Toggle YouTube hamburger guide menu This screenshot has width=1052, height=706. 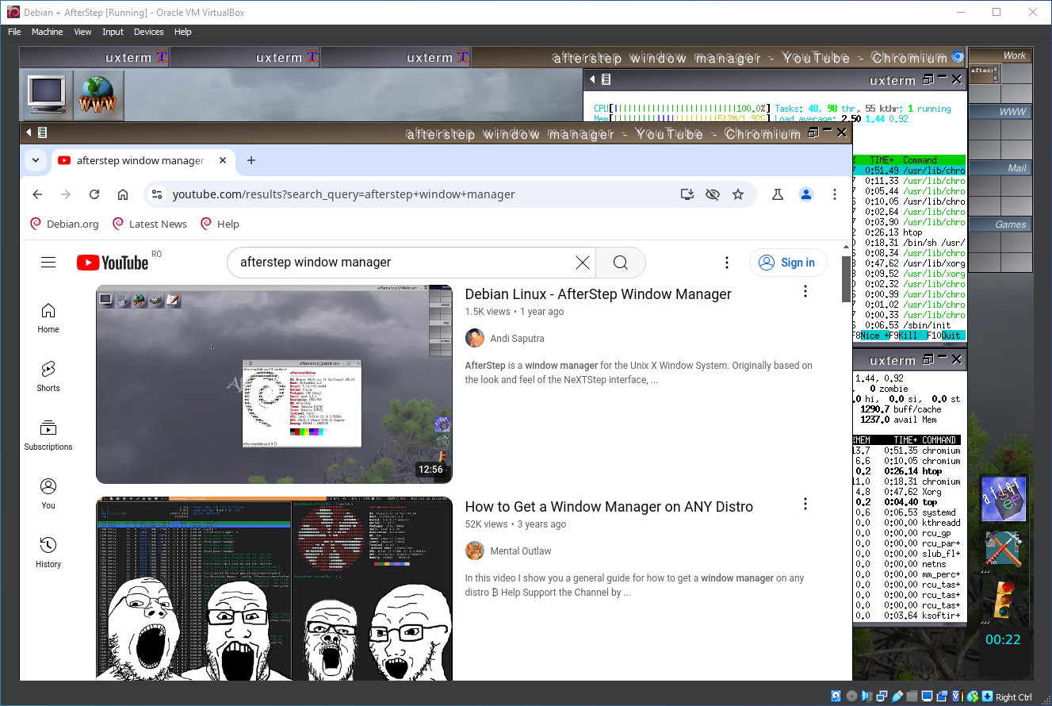48,263
